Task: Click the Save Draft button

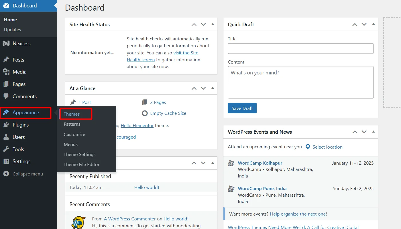Action: click(242, 108)
